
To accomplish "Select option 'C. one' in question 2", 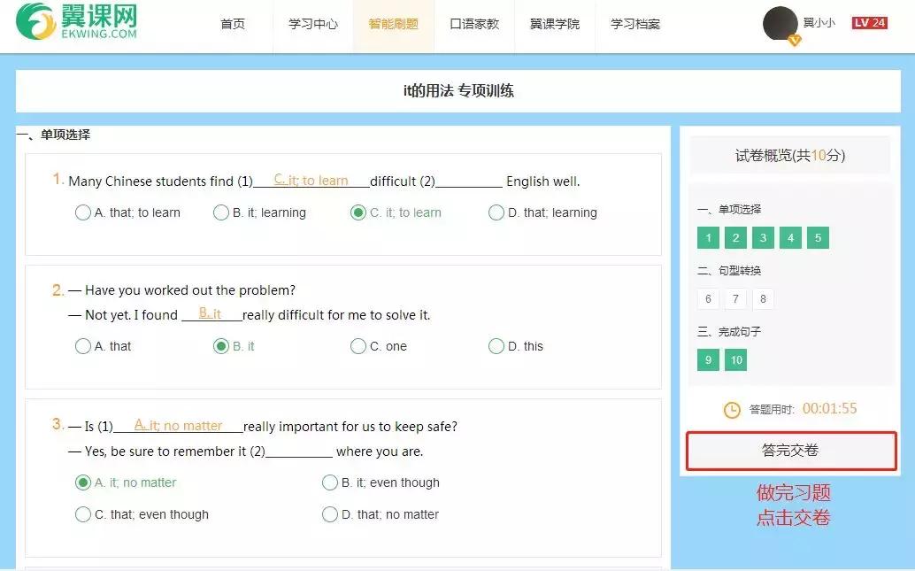I will 358,346.
